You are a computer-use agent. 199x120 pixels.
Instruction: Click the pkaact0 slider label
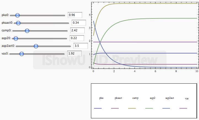(7, 23)
